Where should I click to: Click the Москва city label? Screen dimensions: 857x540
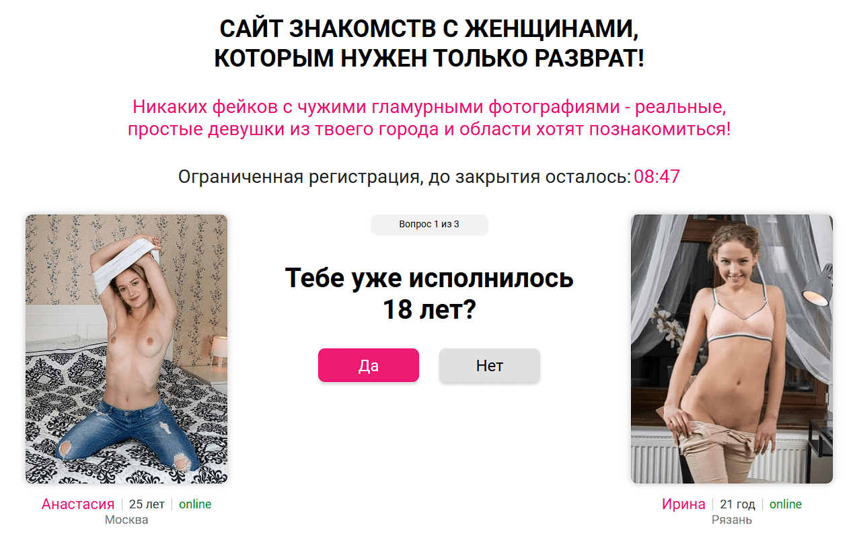[x=126, y=520]
